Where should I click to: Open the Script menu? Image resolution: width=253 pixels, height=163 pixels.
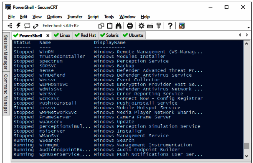(x=93, y=17)
